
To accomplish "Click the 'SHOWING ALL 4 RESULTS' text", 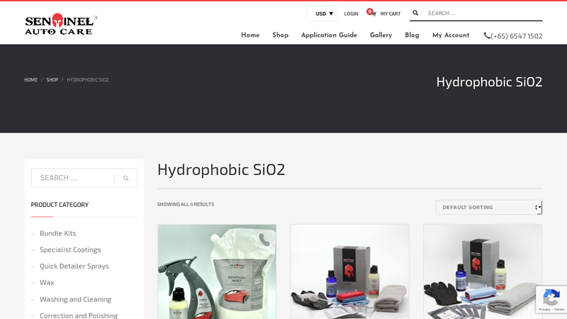I will pos(186,204).
